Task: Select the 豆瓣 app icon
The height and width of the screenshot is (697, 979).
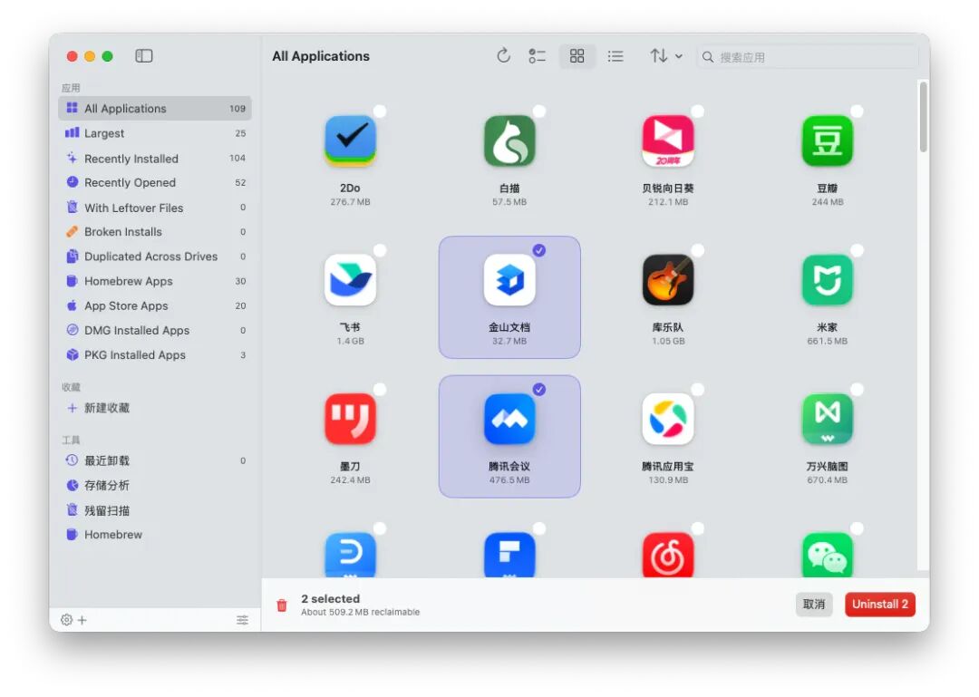Action: click(x=828, y=140)
